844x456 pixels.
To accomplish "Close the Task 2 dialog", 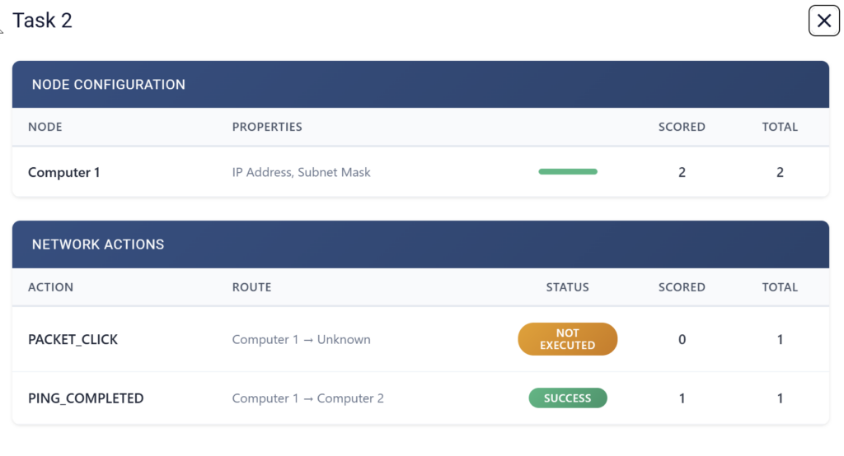I will point(823,21).
